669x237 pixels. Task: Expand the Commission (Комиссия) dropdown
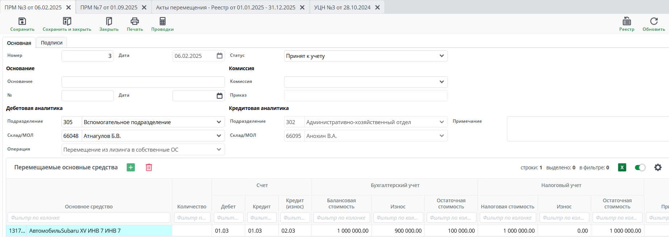point(441,82)
